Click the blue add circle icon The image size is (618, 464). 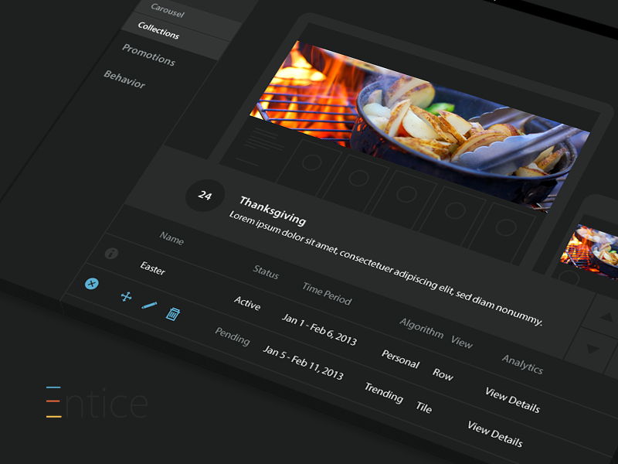pyautogui.click(x=91, y=283)
